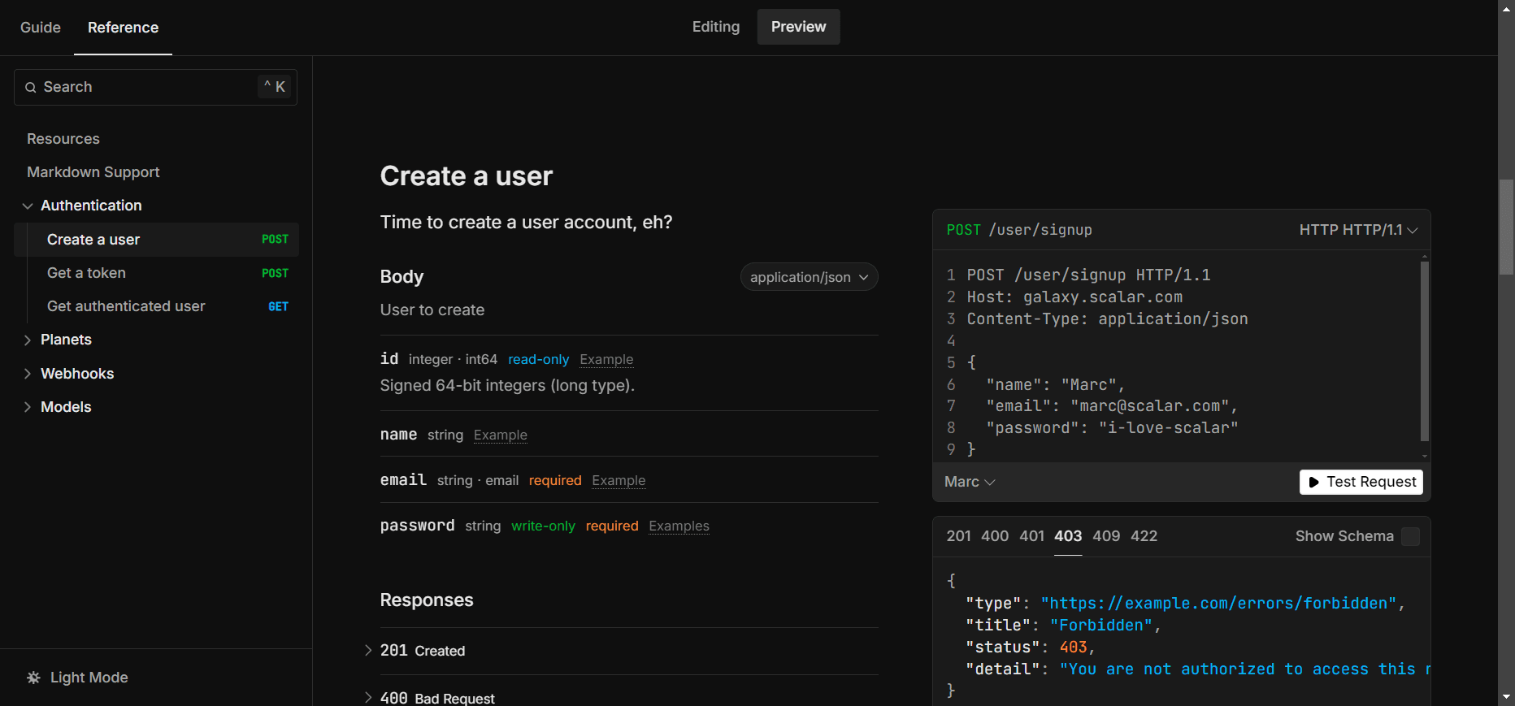Open Markdown Support in the sidebar
This screenshot has width=1515, height=706.
pos(93,172)
